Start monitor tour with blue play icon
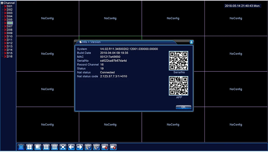The height and width of the screenshot is (152, 268). (88, 147)
